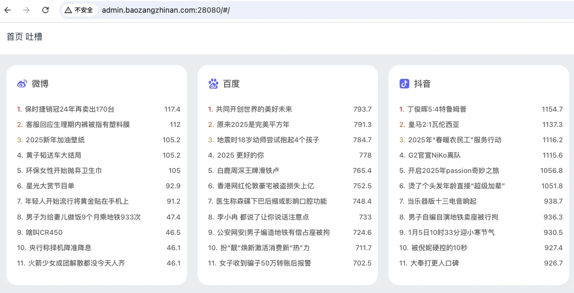Image resolution: width=574 pixels, height=293 pixels.
Task: Click the 微博 card heading
Action: click(40, 84)
